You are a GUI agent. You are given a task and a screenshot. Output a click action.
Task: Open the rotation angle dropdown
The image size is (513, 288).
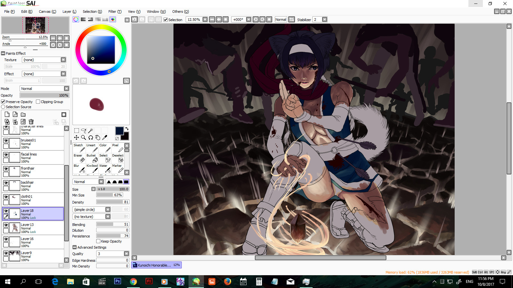coord(248,20)
